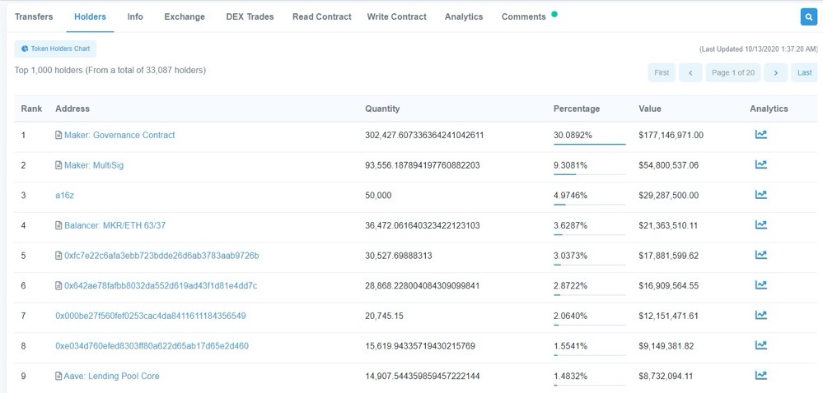Open the Maker: MultiSig address link
The width and height of the screenshot is (823, 393).
(x=94, y=165)
